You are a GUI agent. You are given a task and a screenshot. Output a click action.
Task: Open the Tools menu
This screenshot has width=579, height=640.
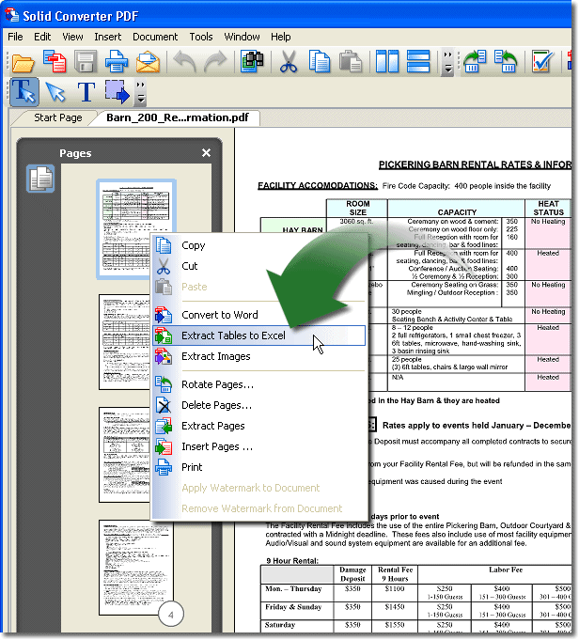[201, 37]
